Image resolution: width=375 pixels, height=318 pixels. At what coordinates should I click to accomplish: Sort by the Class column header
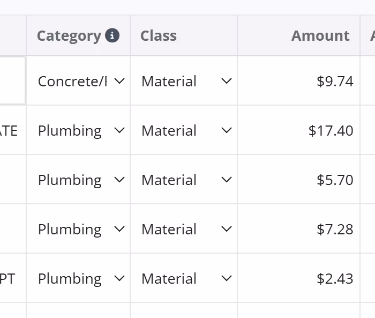[x=159, y=36]
